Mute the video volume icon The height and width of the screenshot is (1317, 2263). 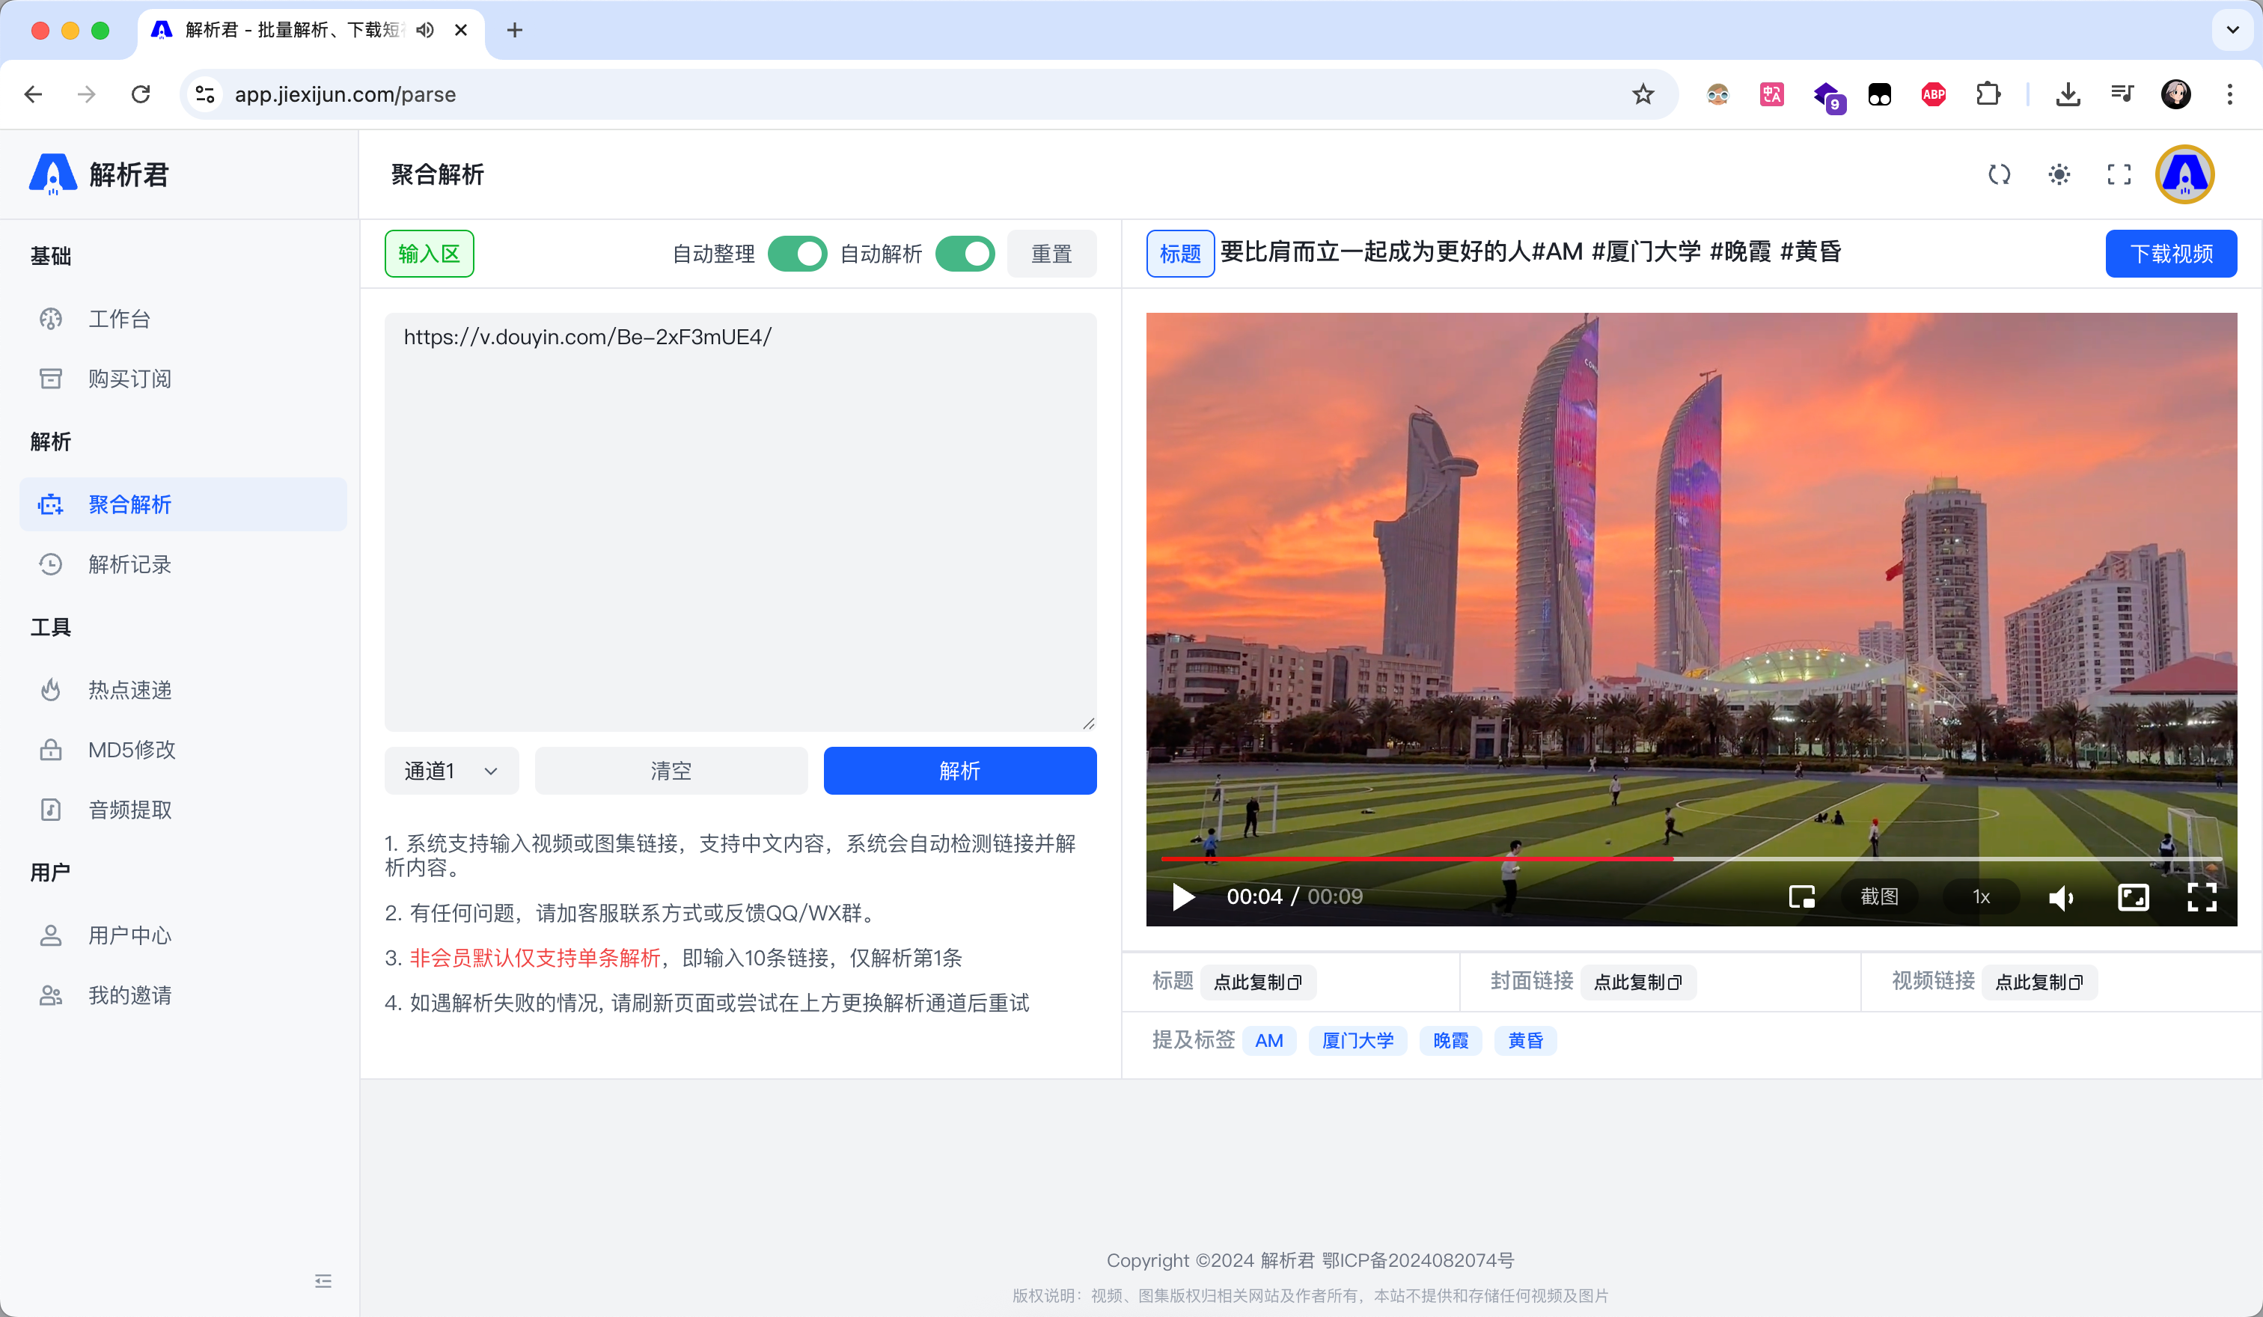pos(2061,897)
